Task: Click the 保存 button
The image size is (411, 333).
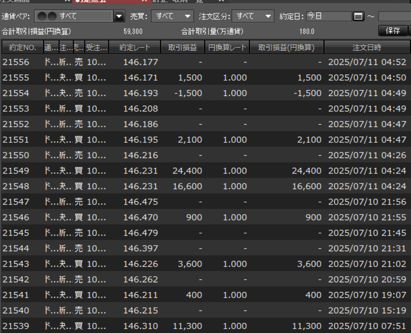Action: (x=393, y=31)
